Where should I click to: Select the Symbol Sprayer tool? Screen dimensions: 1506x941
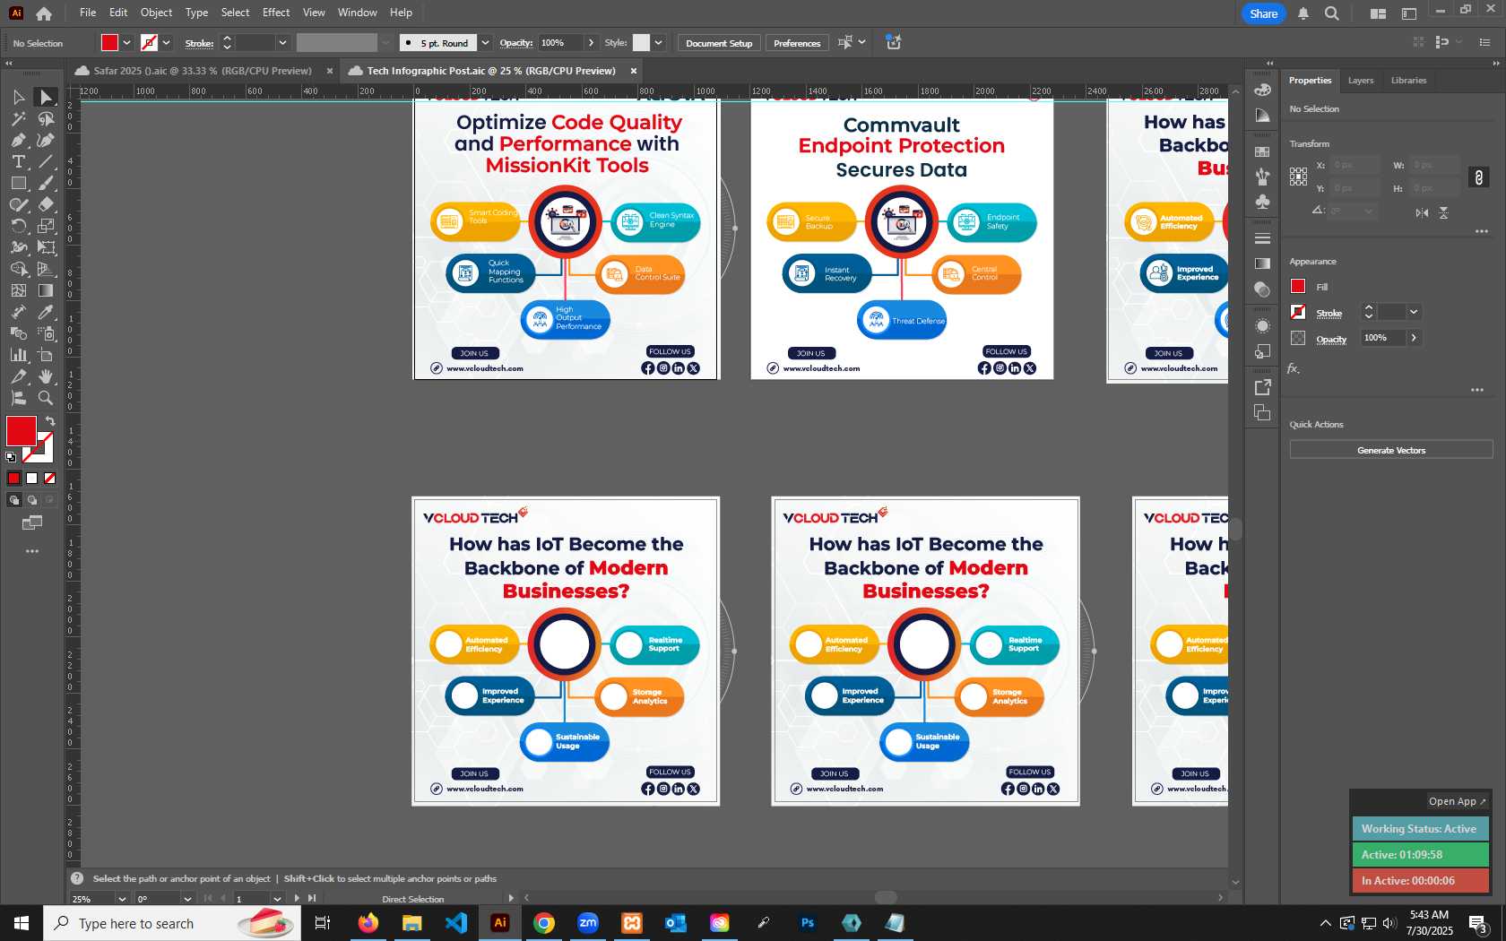click(46, 333)
